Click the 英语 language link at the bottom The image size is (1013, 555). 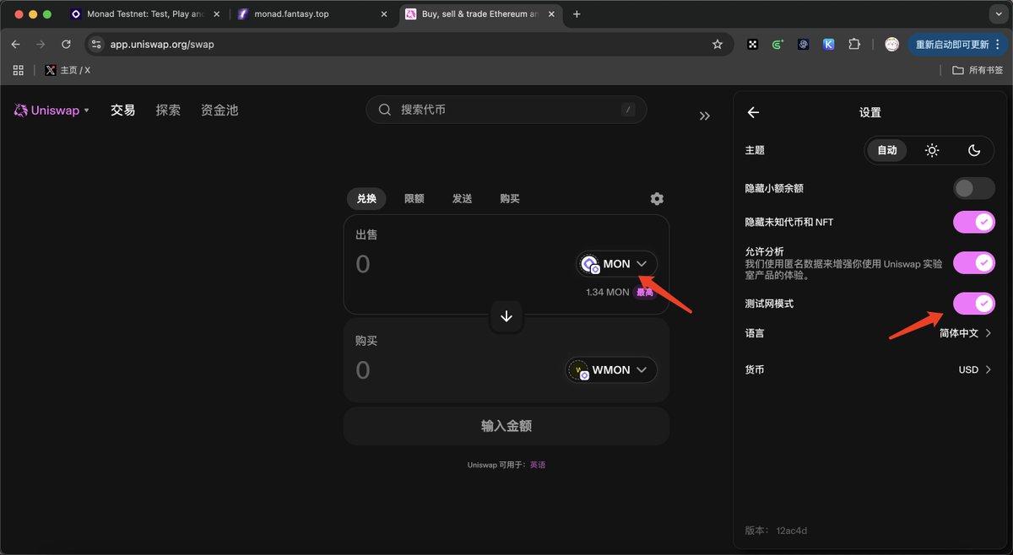[x=538, y=464]
